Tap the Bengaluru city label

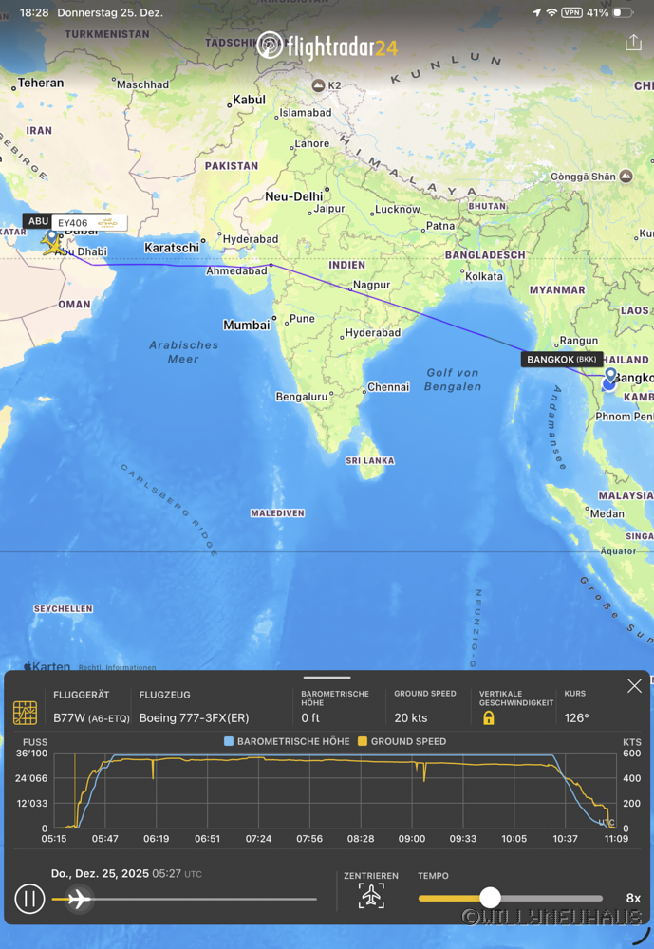tap(302, 397)
